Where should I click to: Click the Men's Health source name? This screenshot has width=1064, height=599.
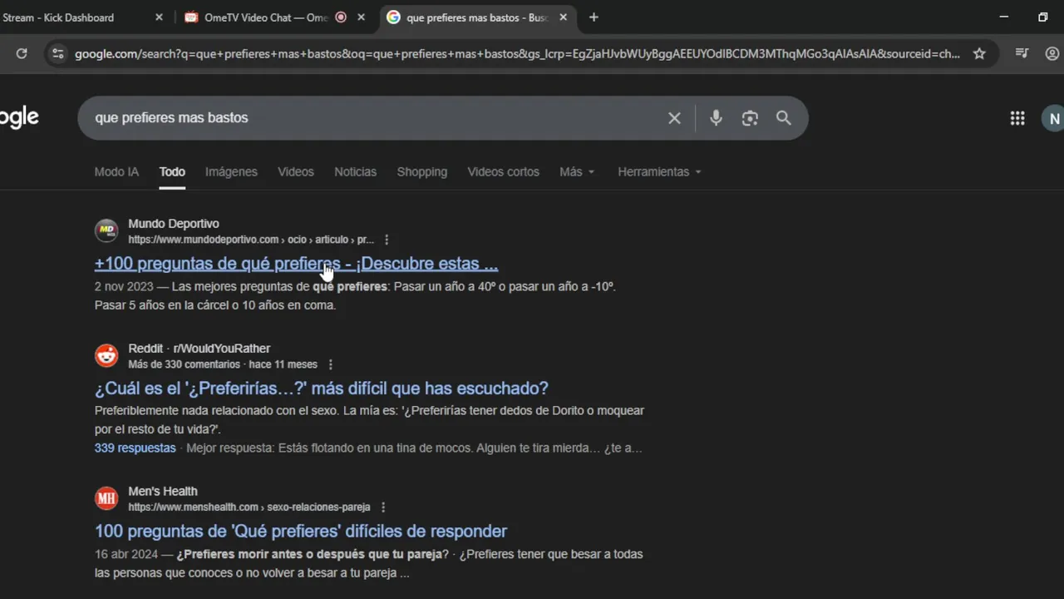click(163, 491)
